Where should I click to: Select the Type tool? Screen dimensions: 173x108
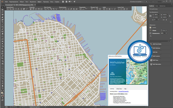pos(2,22)
